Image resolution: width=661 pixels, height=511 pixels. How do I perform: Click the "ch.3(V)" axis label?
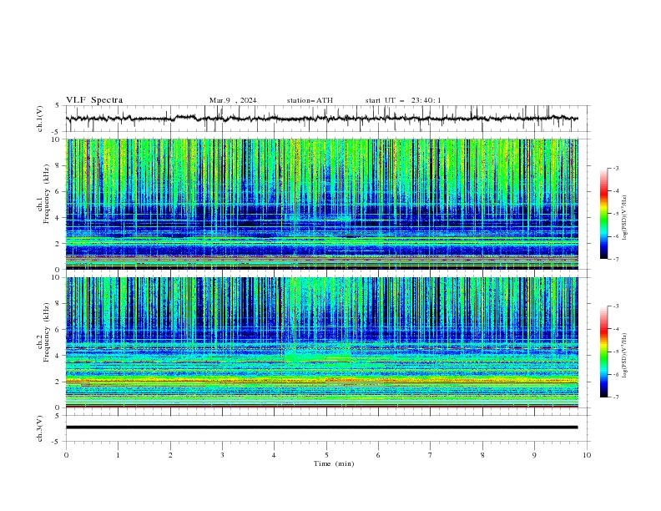(40, 428)
